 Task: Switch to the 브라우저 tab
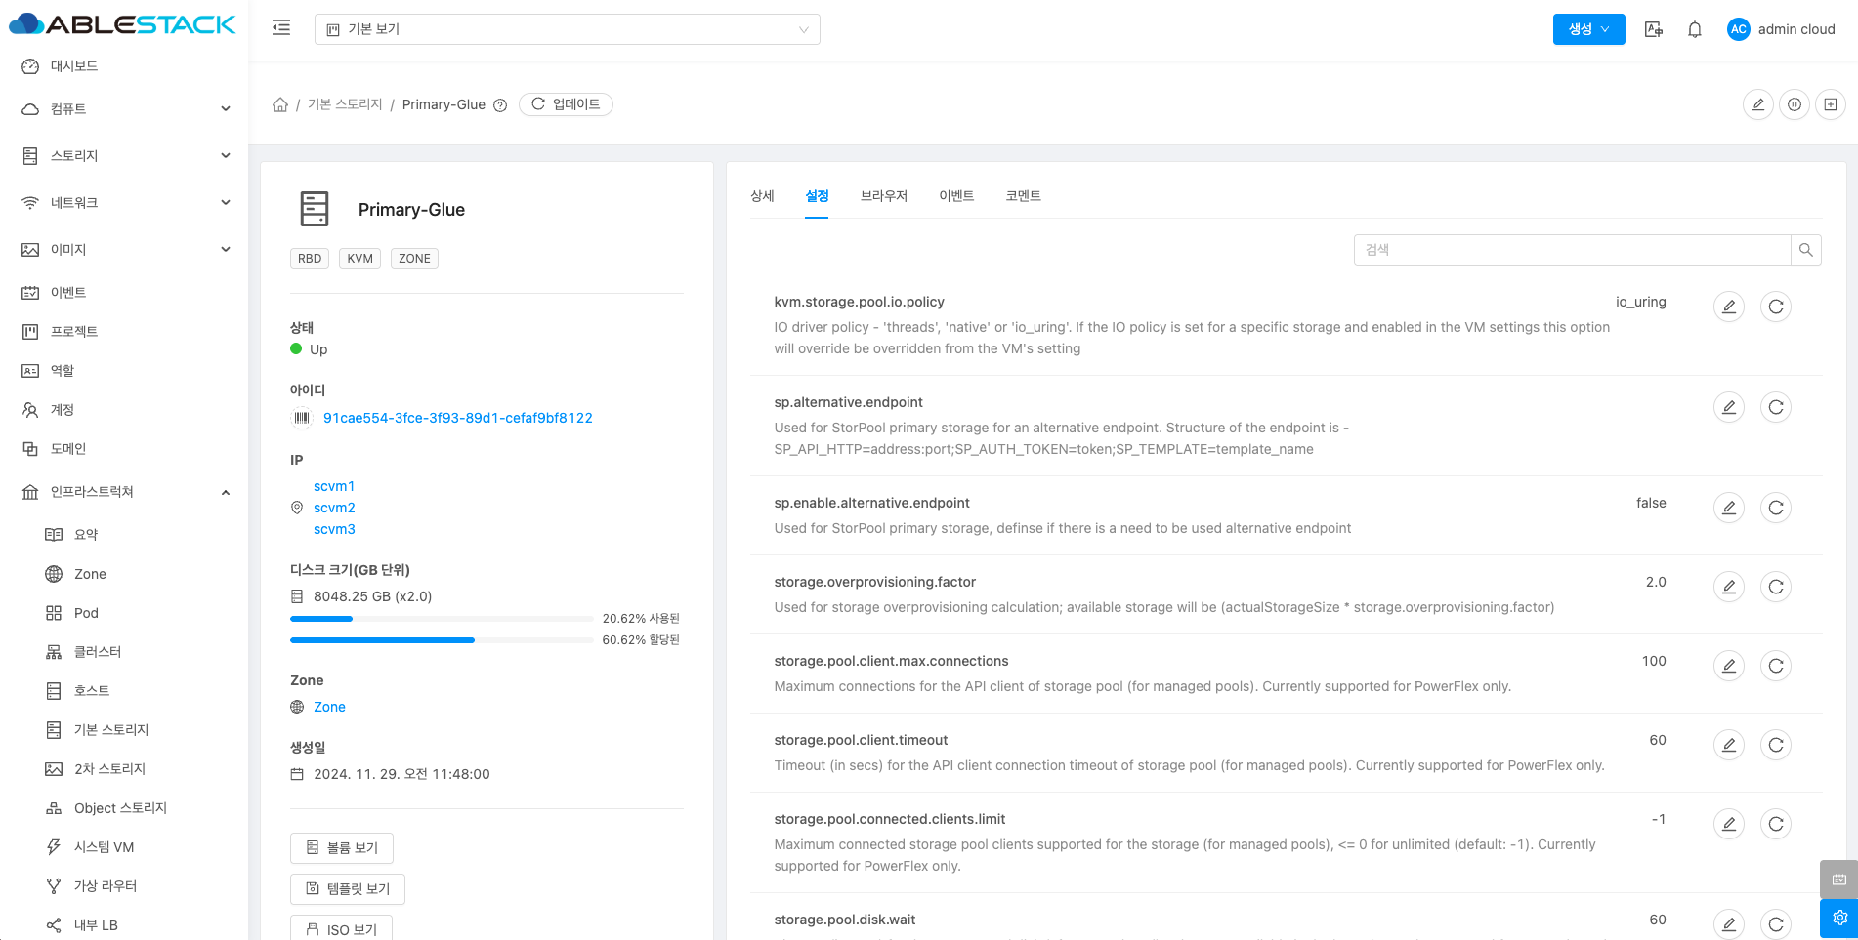coord(883,196)
